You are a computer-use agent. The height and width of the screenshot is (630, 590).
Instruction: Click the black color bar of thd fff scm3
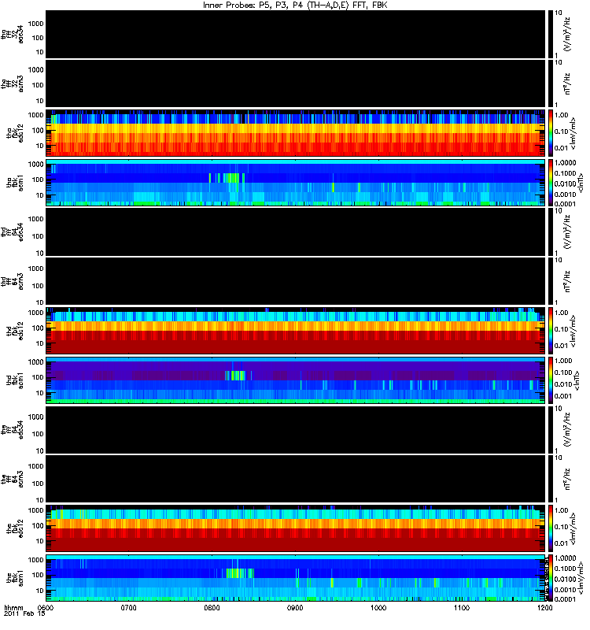pos(550,281)
